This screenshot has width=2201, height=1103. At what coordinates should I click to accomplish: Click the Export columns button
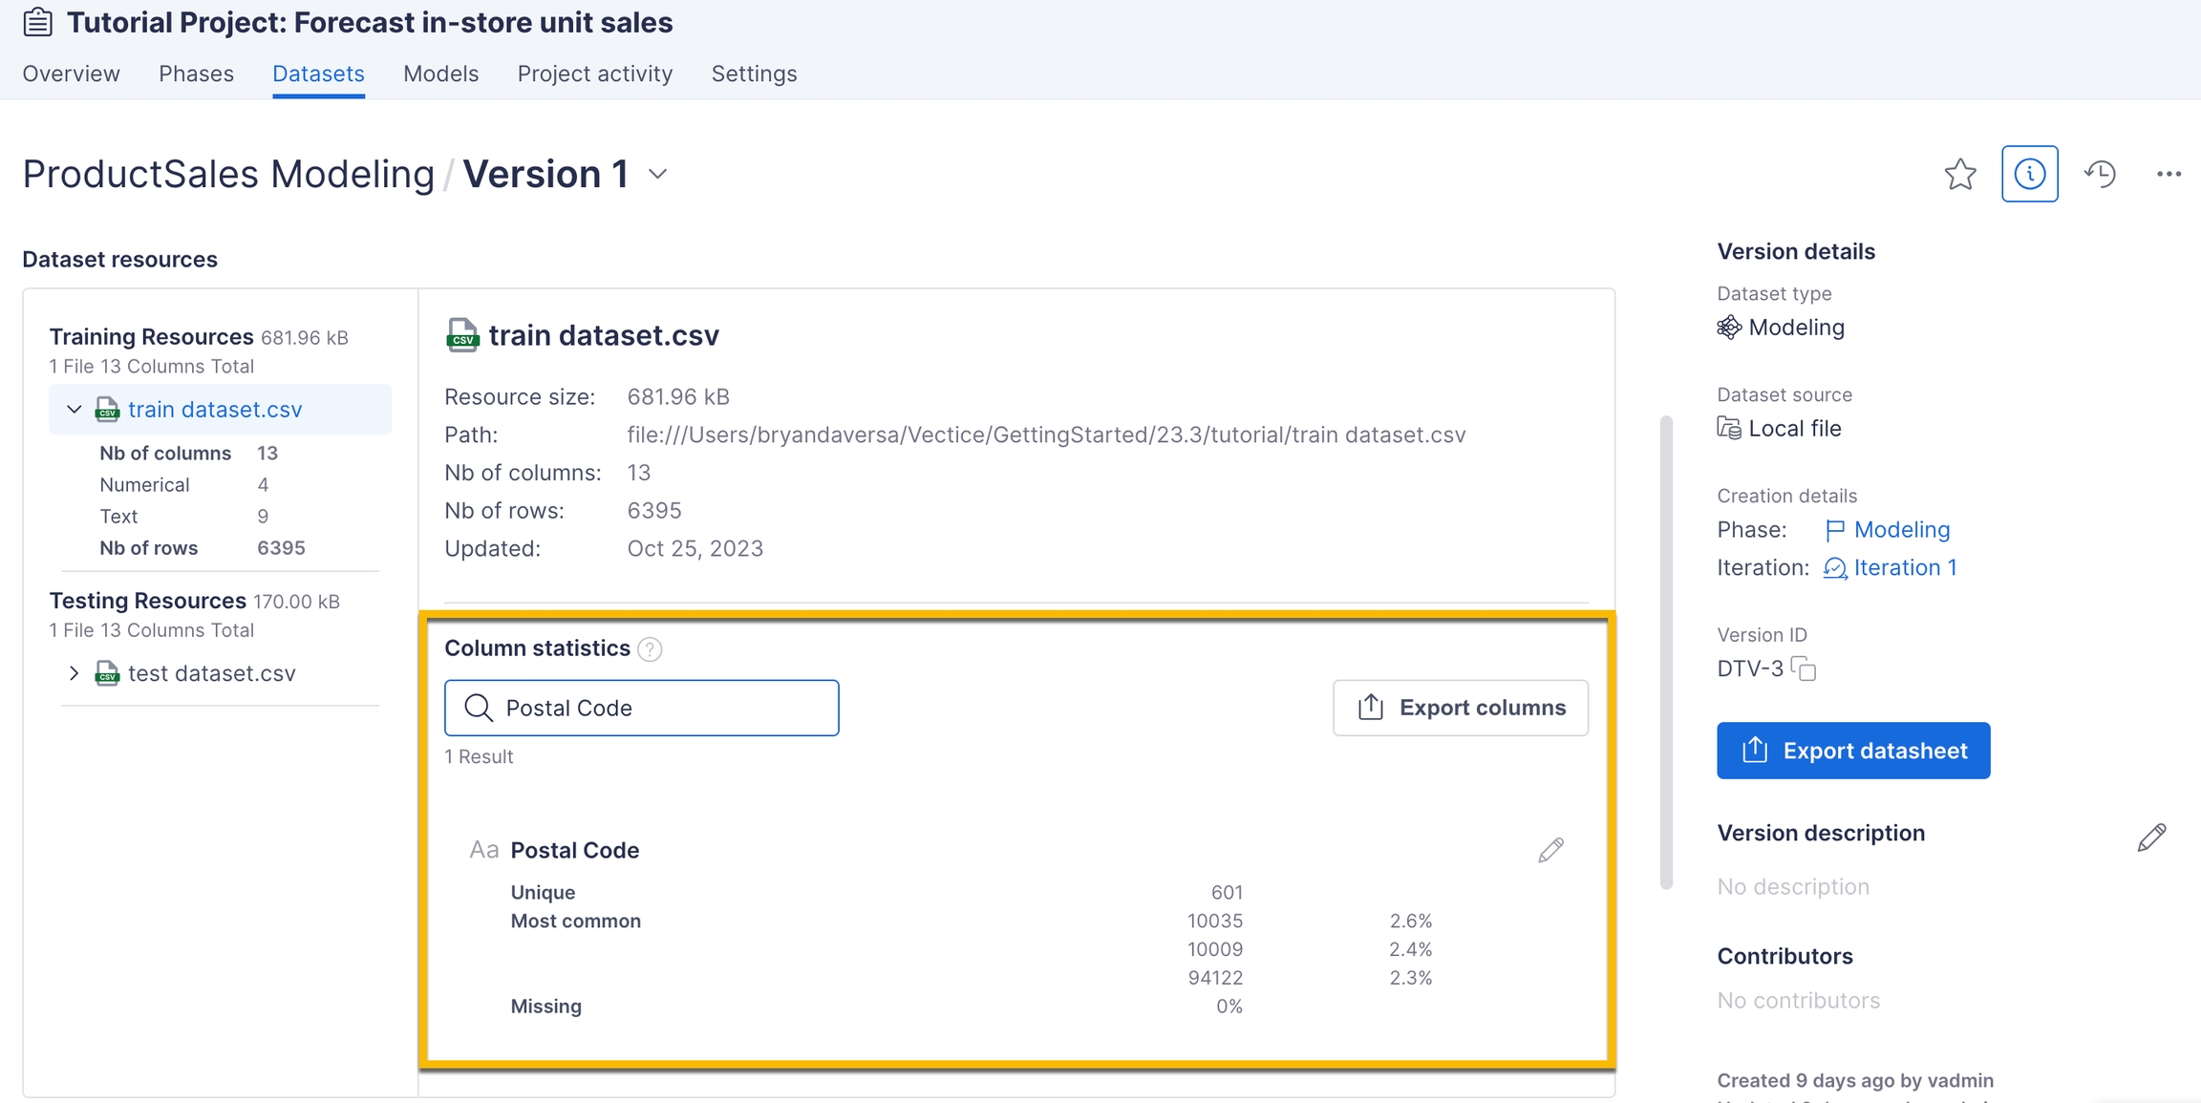coord(1460,708)
